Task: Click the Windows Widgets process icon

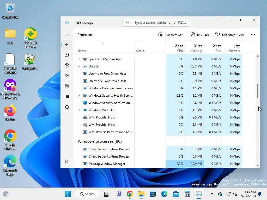Action: pyautogui.click(x=85, y=110)
